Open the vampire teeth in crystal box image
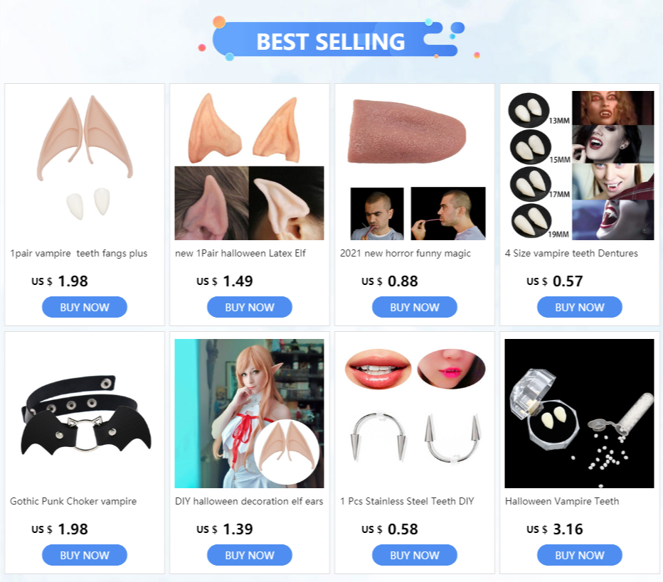This screenshot has height=582, width=663. pos(579,414)
